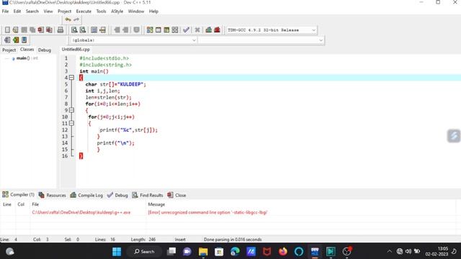
Task: Open the Help menu
Action: click(153, 12)
